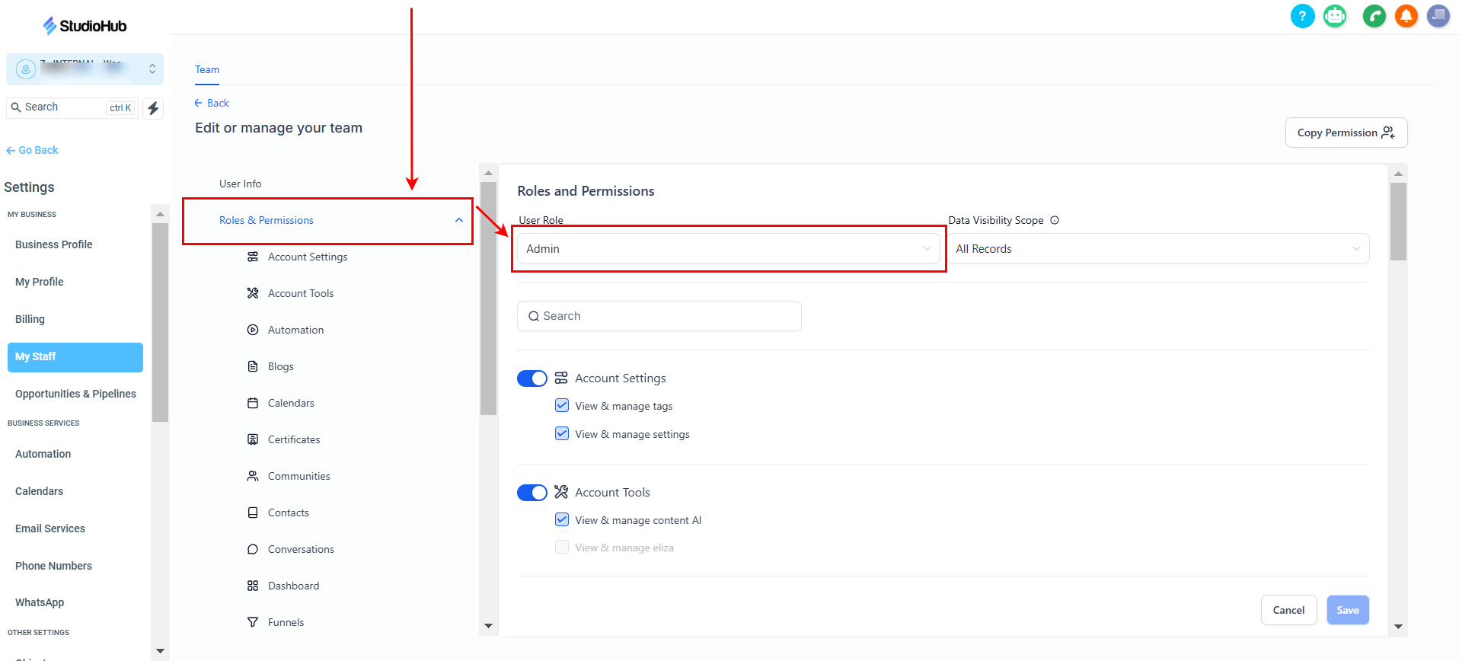
Task: Toggle the Account Settings switch off
Action: click(x=531, y=378)
